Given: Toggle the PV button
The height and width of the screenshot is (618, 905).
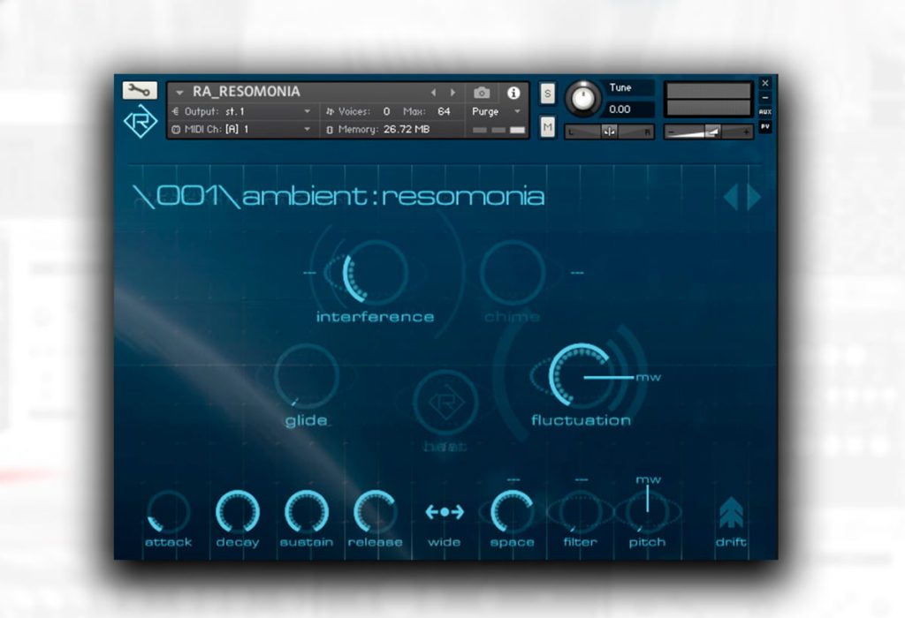Looking at the screenshot, I should click(x=764, y=126).
